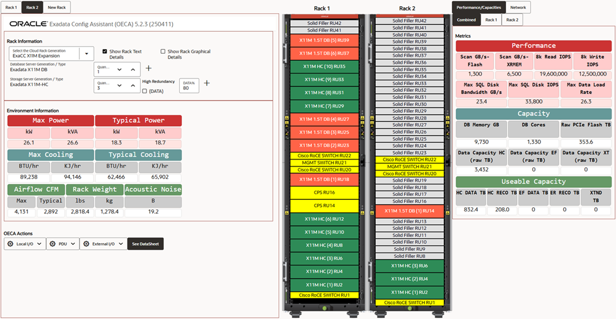Add storage server with plus beside DATA%
The width and height of the screenshot is (616, 319).
206,83
